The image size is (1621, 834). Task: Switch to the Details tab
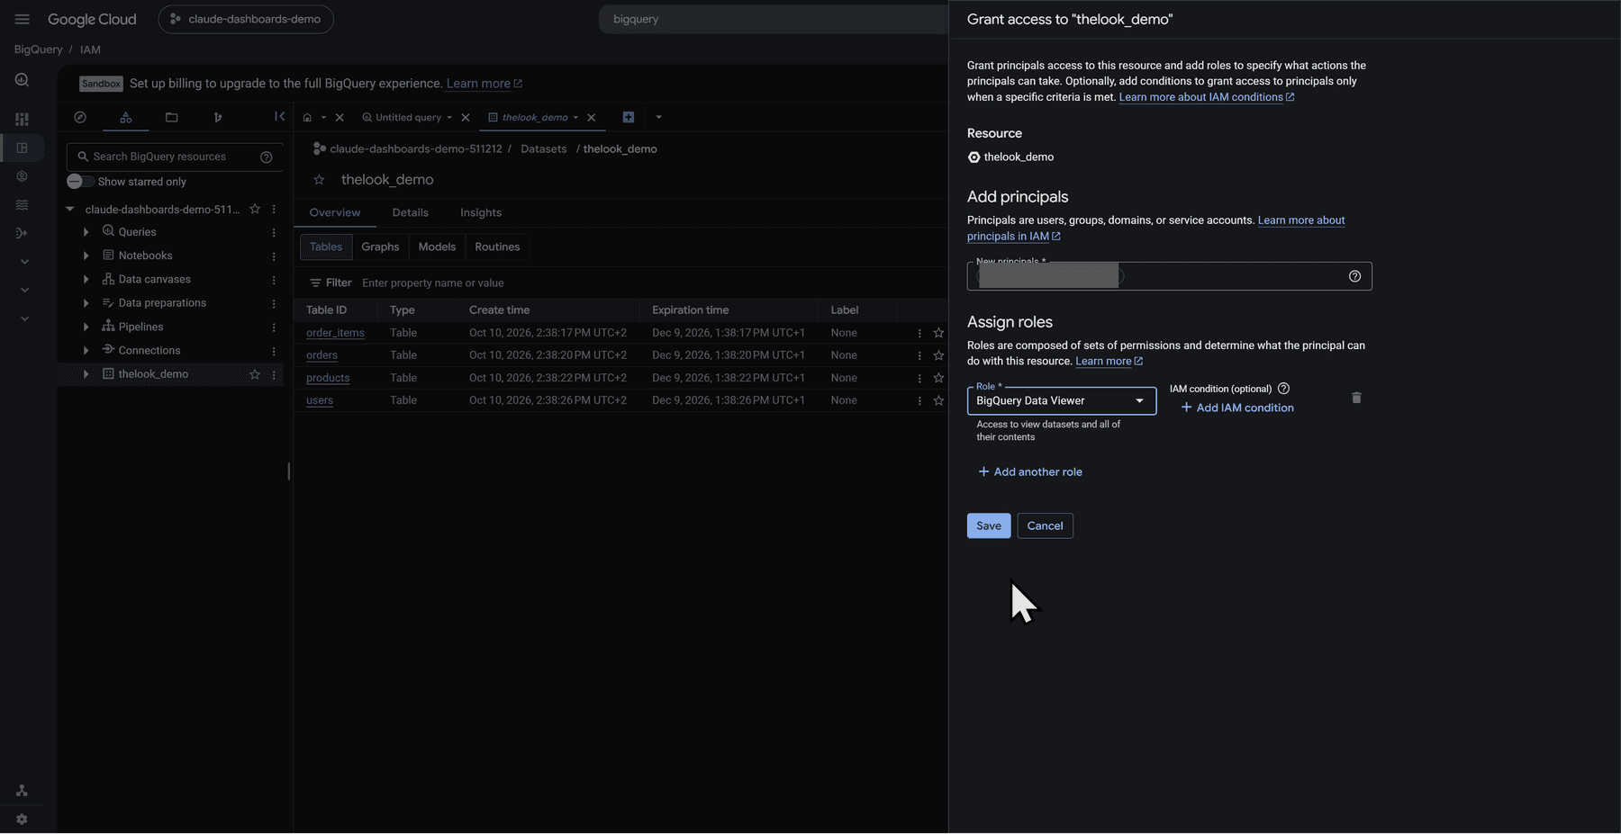pyautogui.click(x=410, y=212)
